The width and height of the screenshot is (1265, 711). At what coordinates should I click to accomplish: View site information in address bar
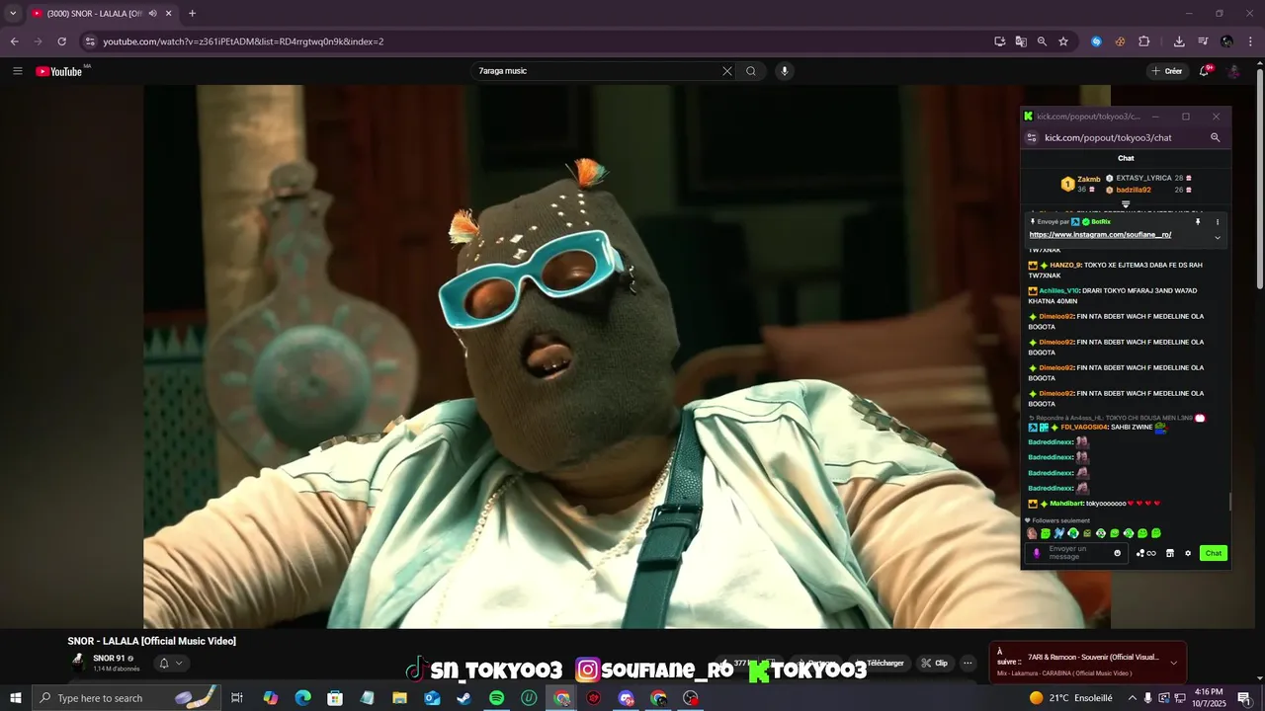point(90,41)
